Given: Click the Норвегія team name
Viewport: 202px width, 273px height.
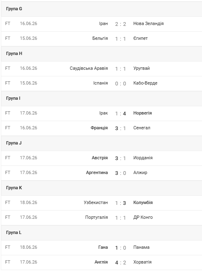Looking at the screenshot, I should (x=142, y=113).
